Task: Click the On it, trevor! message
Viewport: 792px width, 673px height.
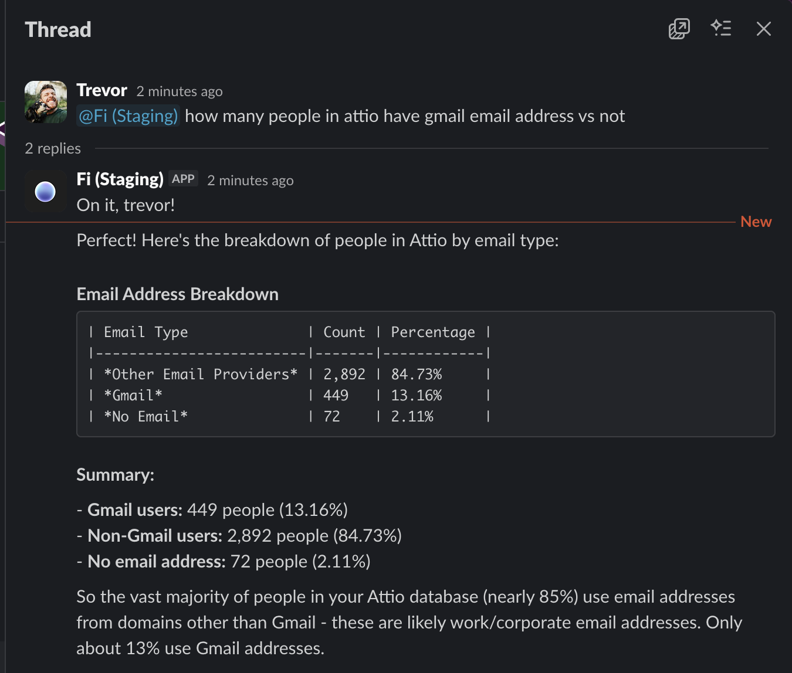Action: [x=125, y=205]
